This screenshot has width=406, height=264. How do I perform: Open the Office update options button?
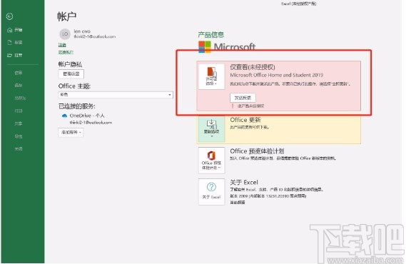[211, 128]
